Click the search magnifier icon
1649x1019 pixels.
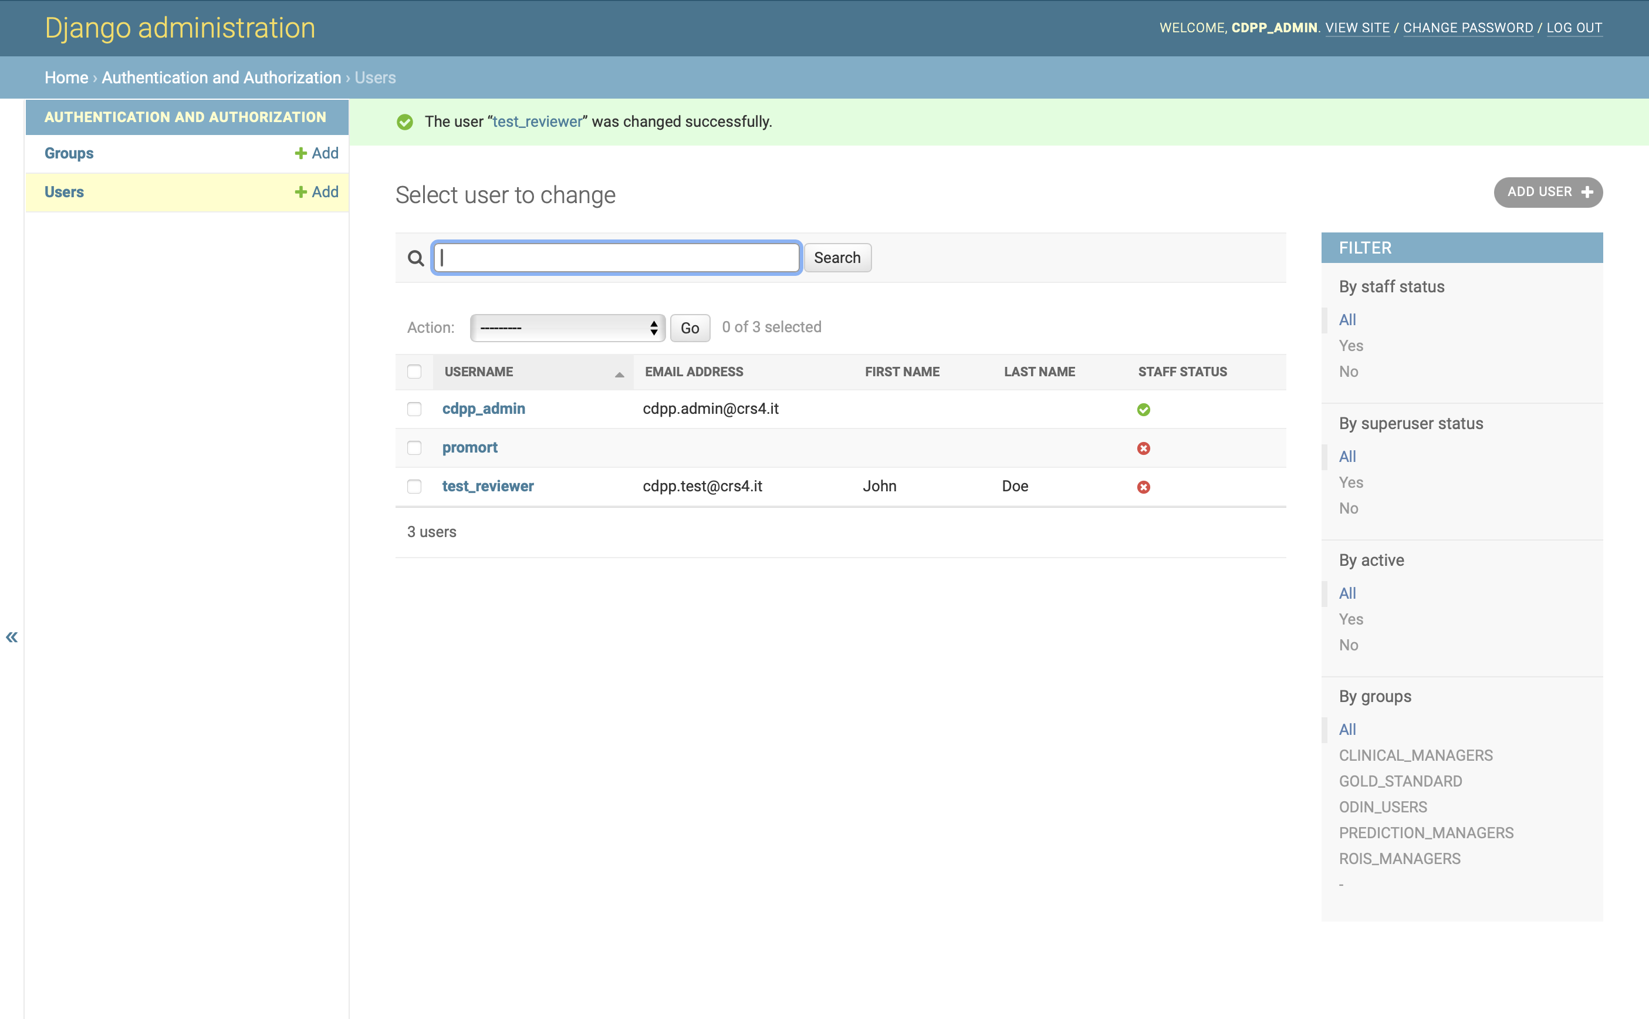point(415,258)
